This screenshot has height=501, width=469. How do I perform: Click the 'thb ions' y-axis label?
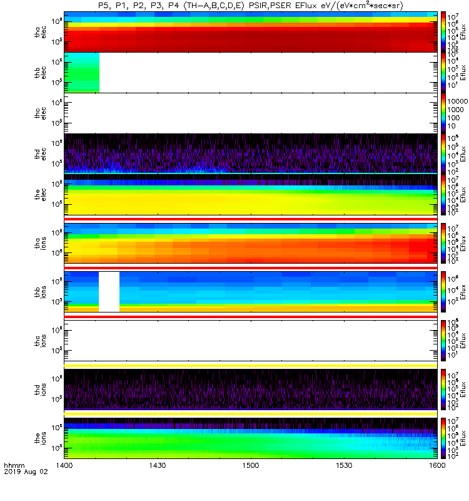tap(41, 292)
